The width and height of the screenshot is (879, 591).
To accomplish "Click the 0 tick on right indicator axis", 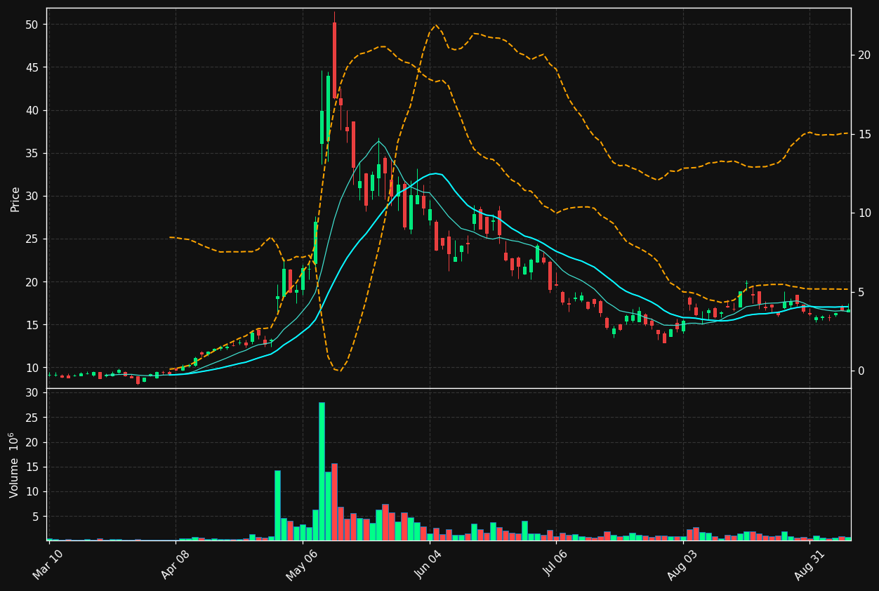I will pos(860,371).
